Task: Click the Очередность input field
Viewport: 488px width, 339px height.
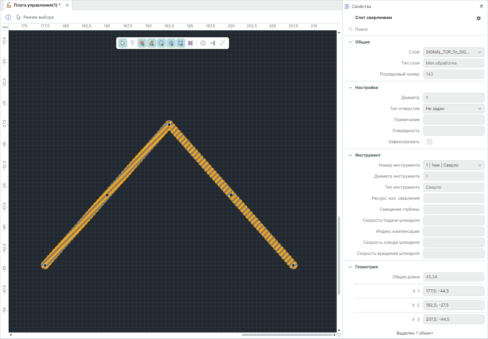Action: 454,131
